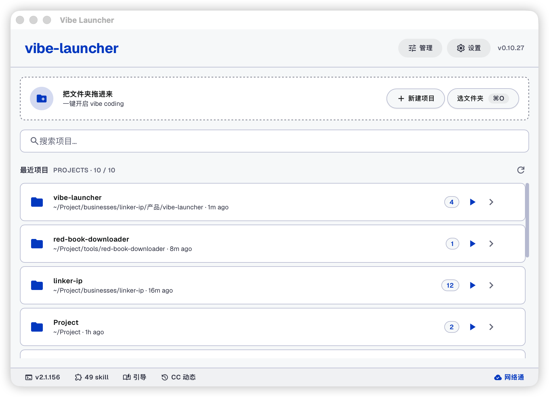
Task: Refresh the recent projects list
Action: tap(521, 170)
